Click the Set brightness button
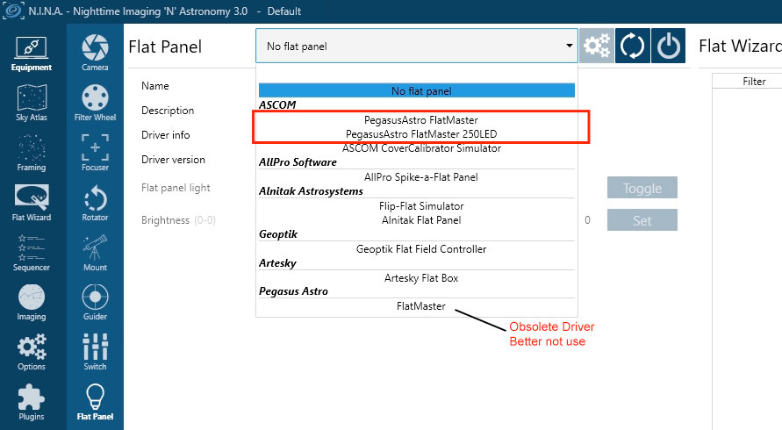782x430 pixels. click(642, 220)
